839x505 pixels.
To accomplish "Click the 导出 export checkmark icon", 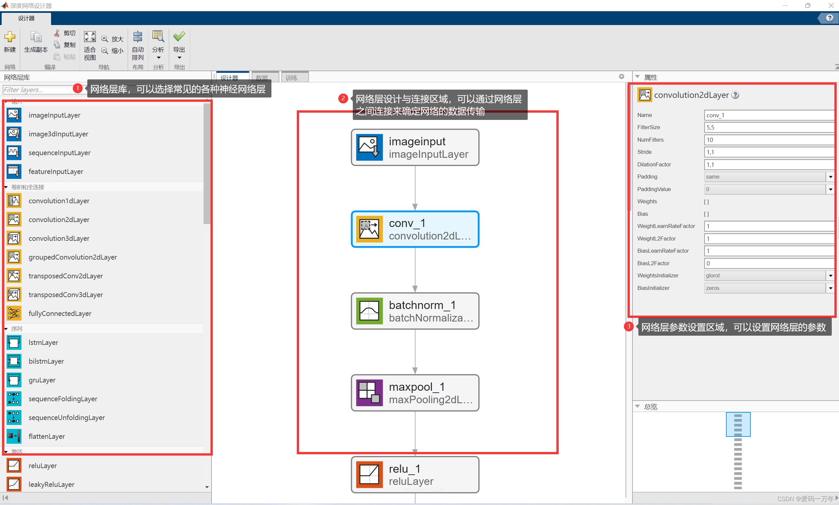I will click(179, 36).
